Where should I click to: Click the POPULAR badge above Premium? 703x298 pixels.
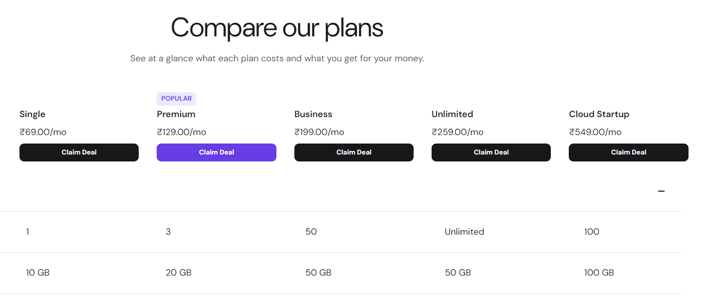point(176,98)
